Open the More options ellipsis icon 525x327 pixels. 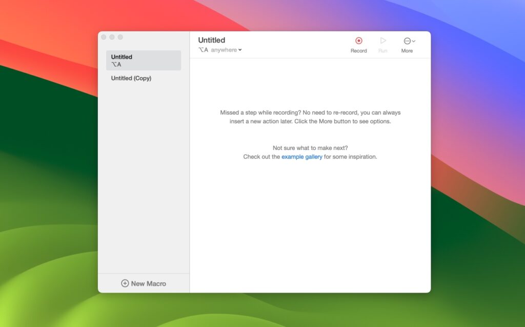click(x=407, y=41)
